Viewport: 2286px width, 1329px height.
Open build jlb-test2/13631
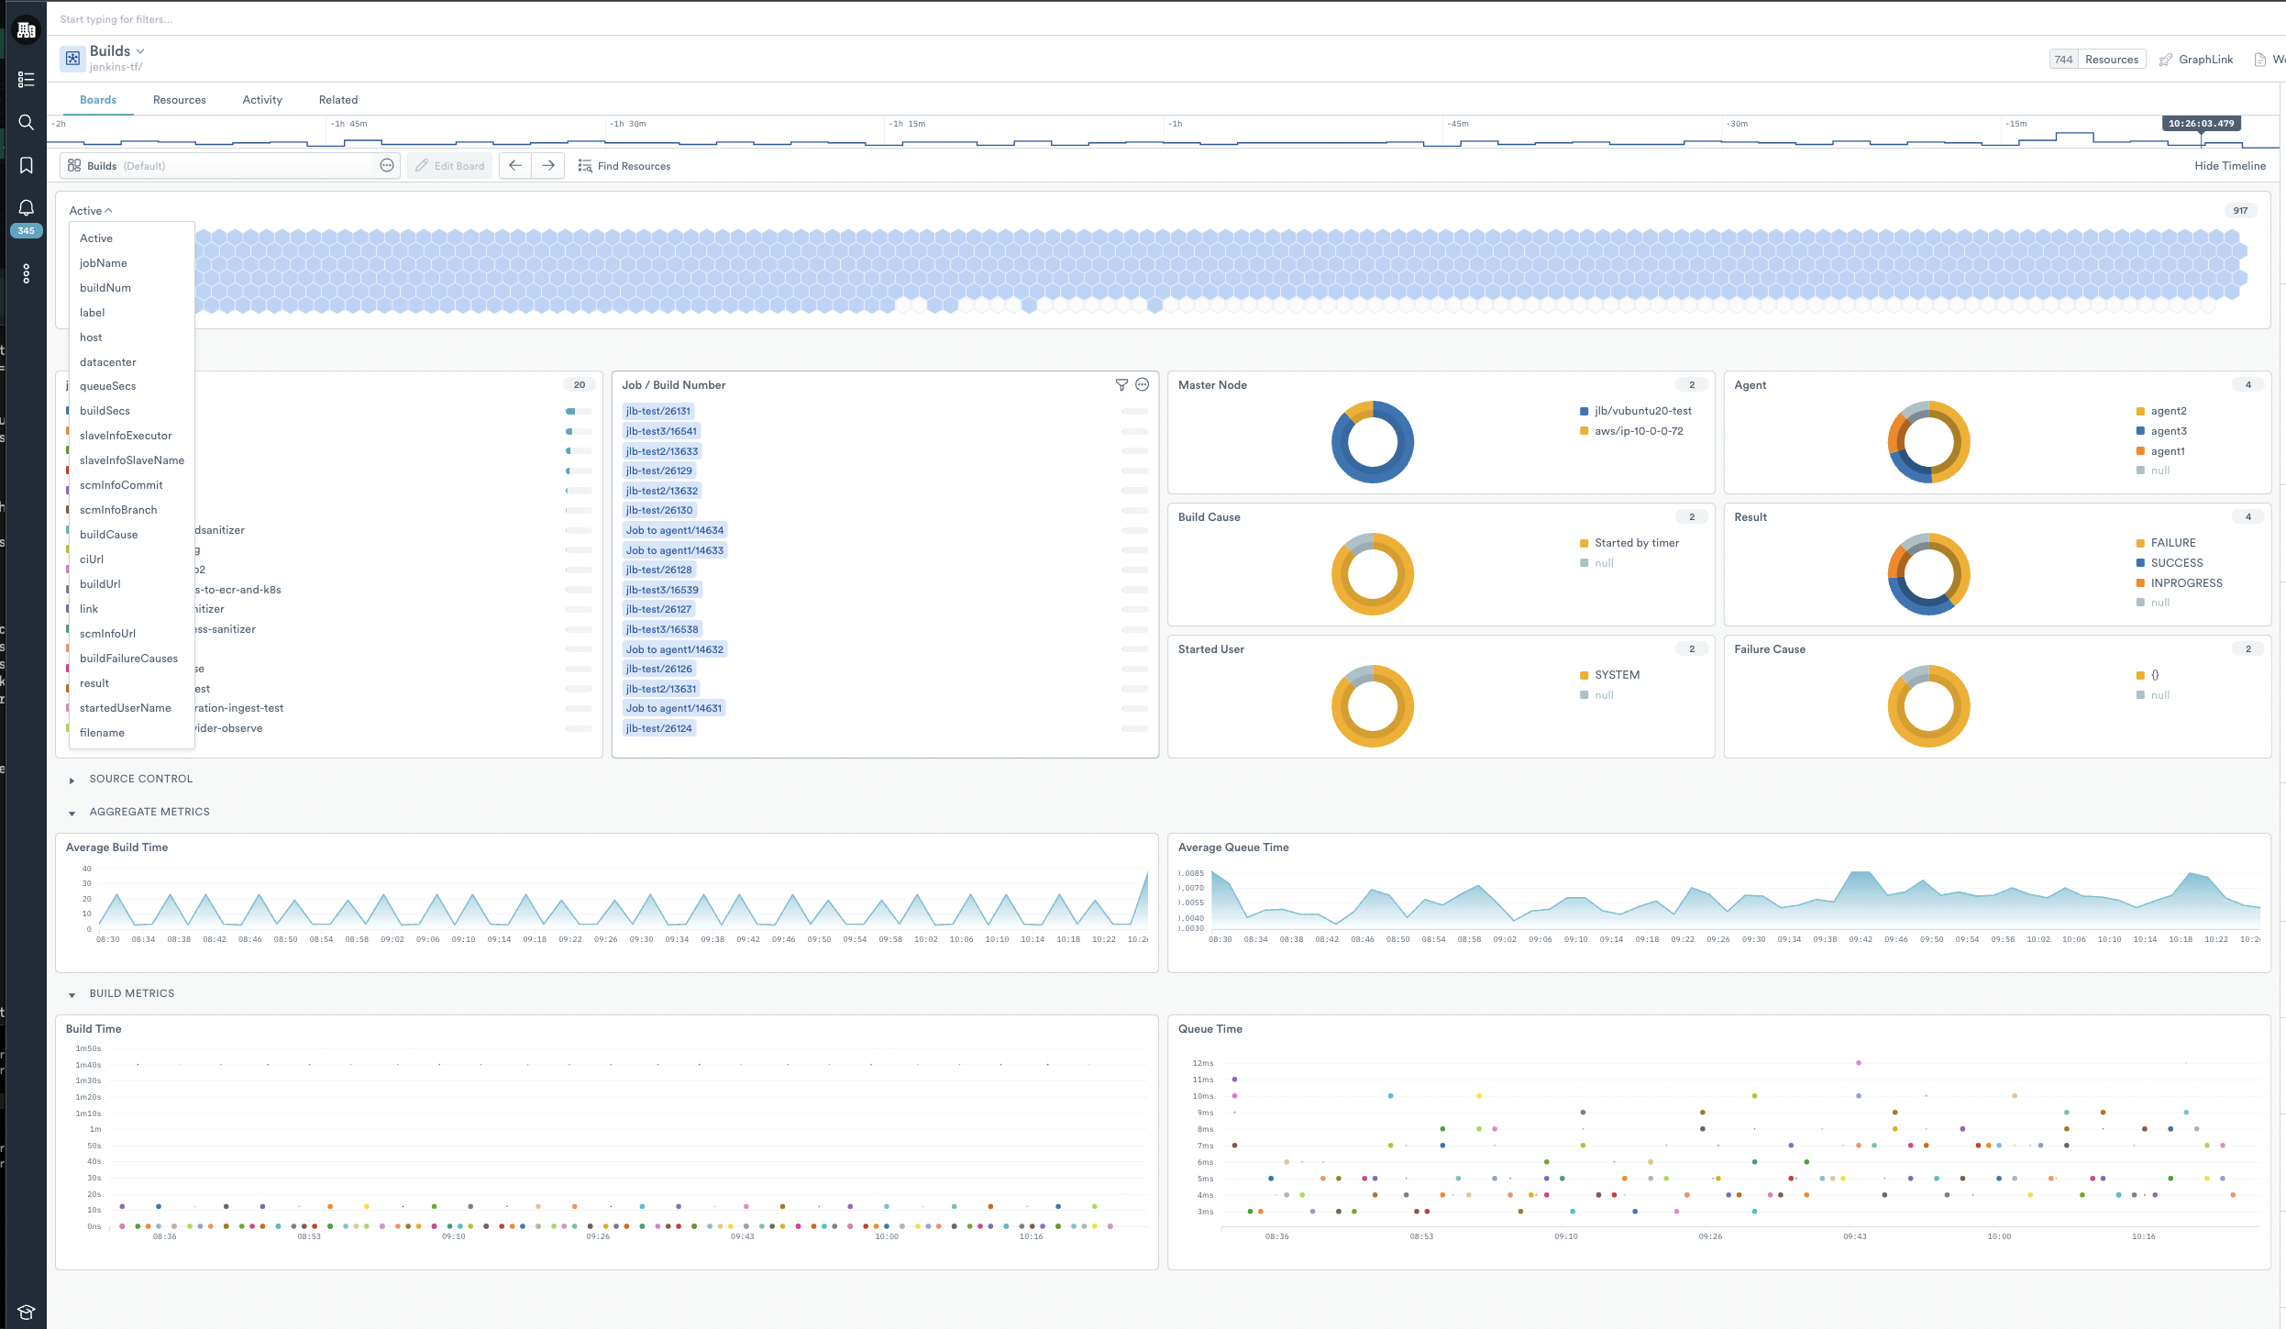[x=661, y=689]
